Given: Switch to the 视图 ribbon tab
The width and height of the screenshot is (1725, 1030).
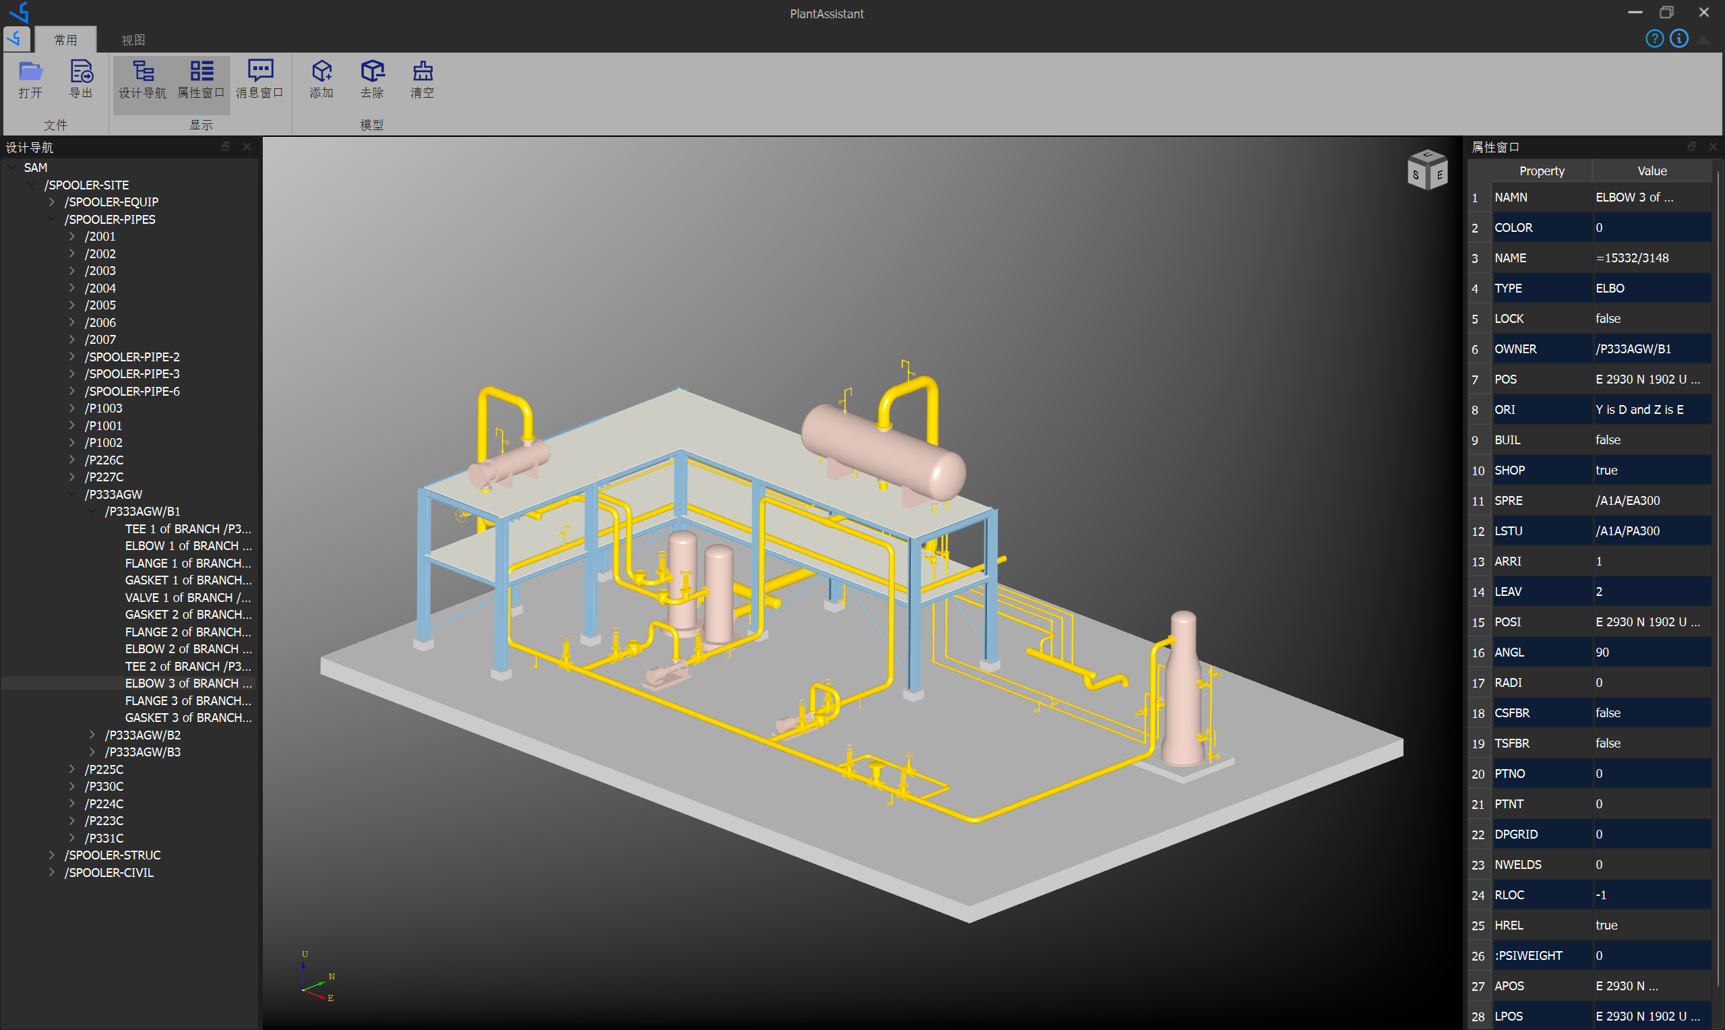Looking at the screenshot, I should (133, 40).
